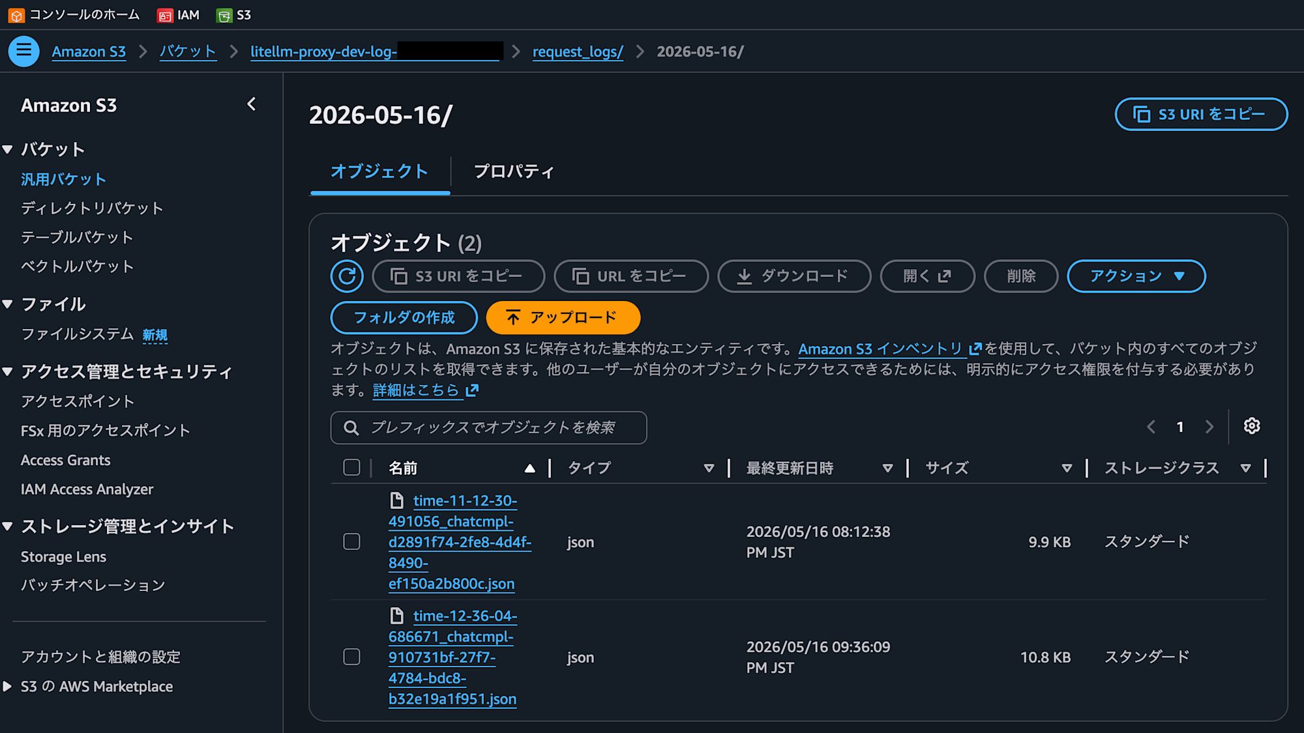Open the IAM service shortcut icon
Image resolution: width=1304 pixels, height=733 pixels.
coord(165,16)
